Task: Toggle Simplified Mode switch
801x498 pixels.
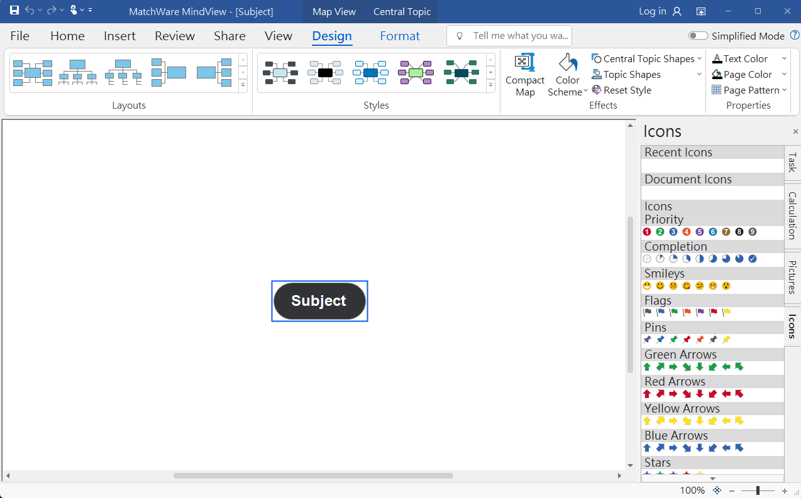Action: click(697, 36)
